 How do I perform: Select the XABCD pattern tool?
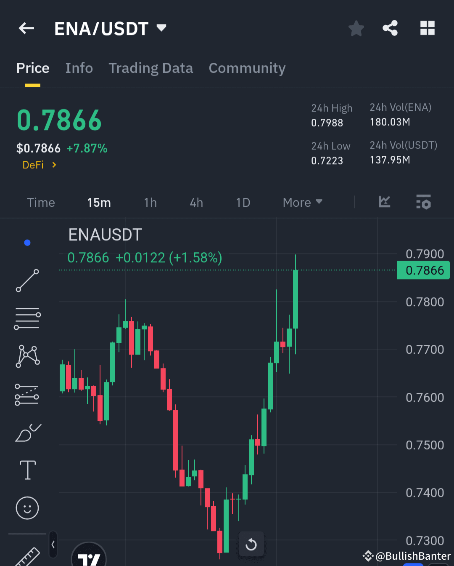27,356
